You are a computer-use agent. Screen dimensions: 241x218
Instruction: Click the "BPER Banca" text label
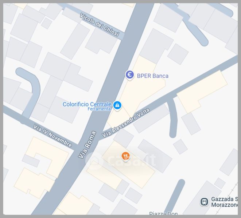pyautogui.click(x=153, y=76)
